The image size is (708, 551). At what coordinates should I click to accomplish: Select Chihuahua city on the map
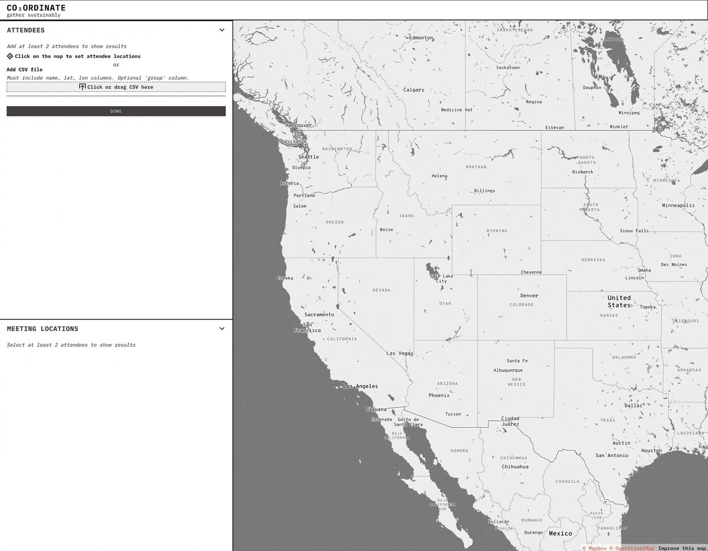pos(515,467)
